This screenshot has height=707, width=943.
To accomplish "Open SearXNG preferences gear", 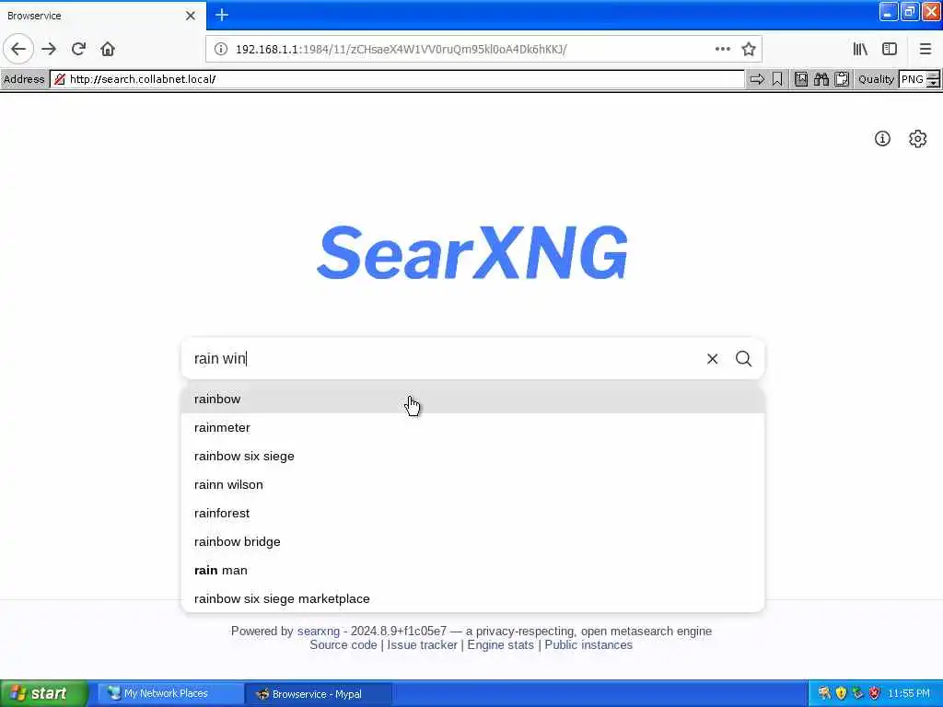I will coord(918,139).
